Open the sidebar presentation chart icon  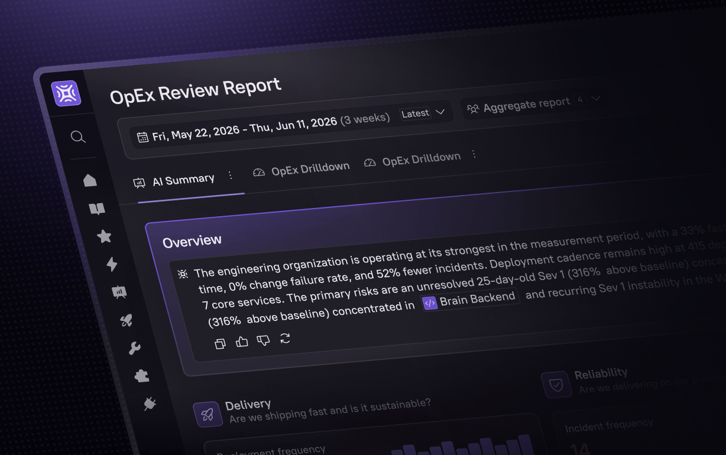(119, 292)
